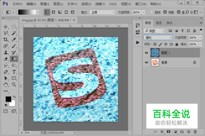Open the extra tools ellipsis menu

click(6, 91)
